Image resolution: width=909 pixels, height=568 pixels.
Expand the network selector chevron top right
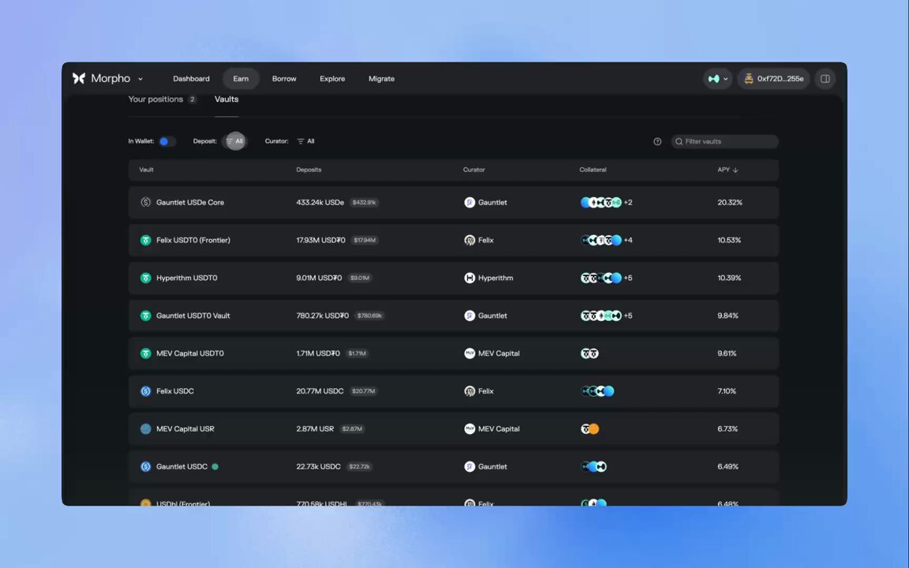pyautogui.click(x=725, y=78)
